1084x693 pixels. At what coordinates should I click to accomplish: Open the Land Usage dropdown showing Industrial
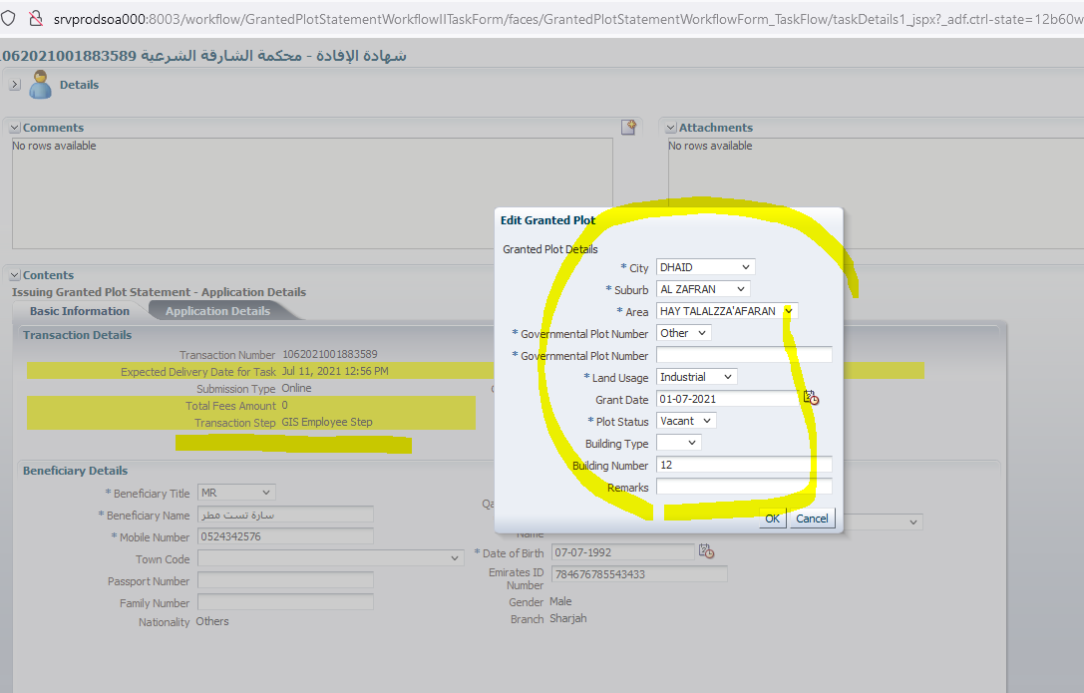(697, 377)
